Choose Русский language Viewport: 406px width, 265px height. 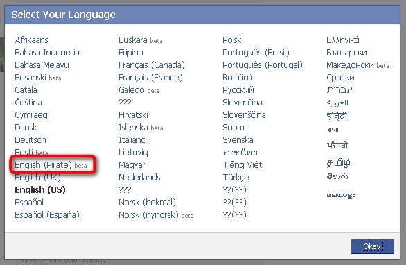pos(238,90)
